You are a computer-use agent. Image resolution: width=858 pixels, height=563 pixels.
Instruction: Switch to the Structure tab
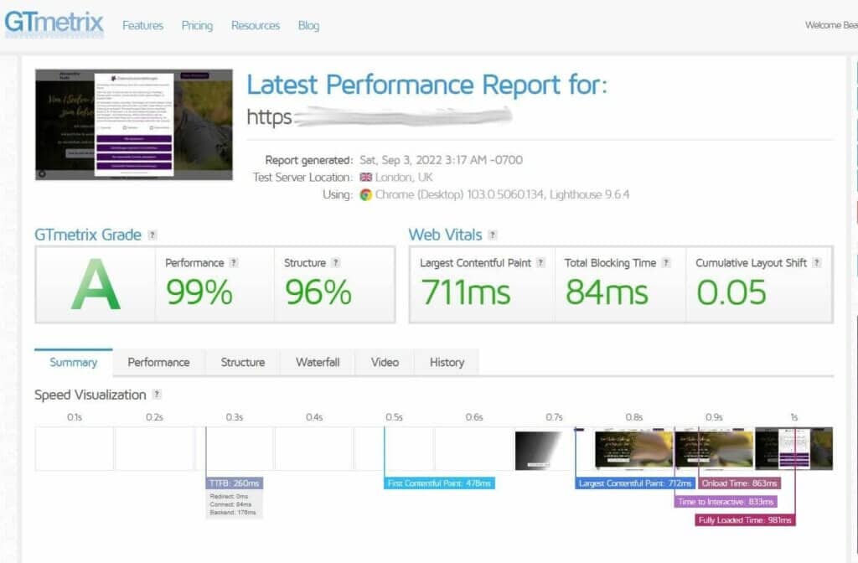(243, 362)
